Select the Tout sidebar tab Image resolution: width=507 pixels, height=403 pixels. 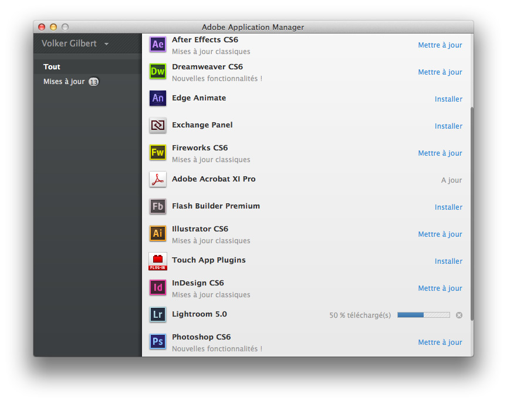click(87, 67)
